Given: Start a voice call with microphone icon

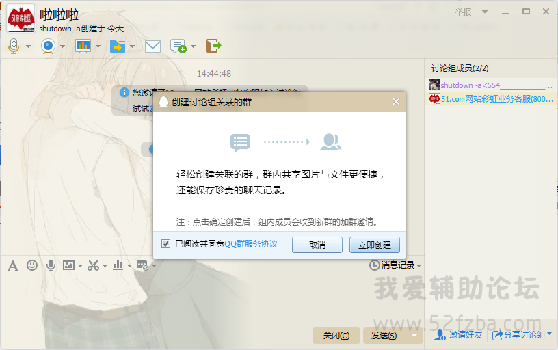Looking at the screenshot, I should click(14, 46).
